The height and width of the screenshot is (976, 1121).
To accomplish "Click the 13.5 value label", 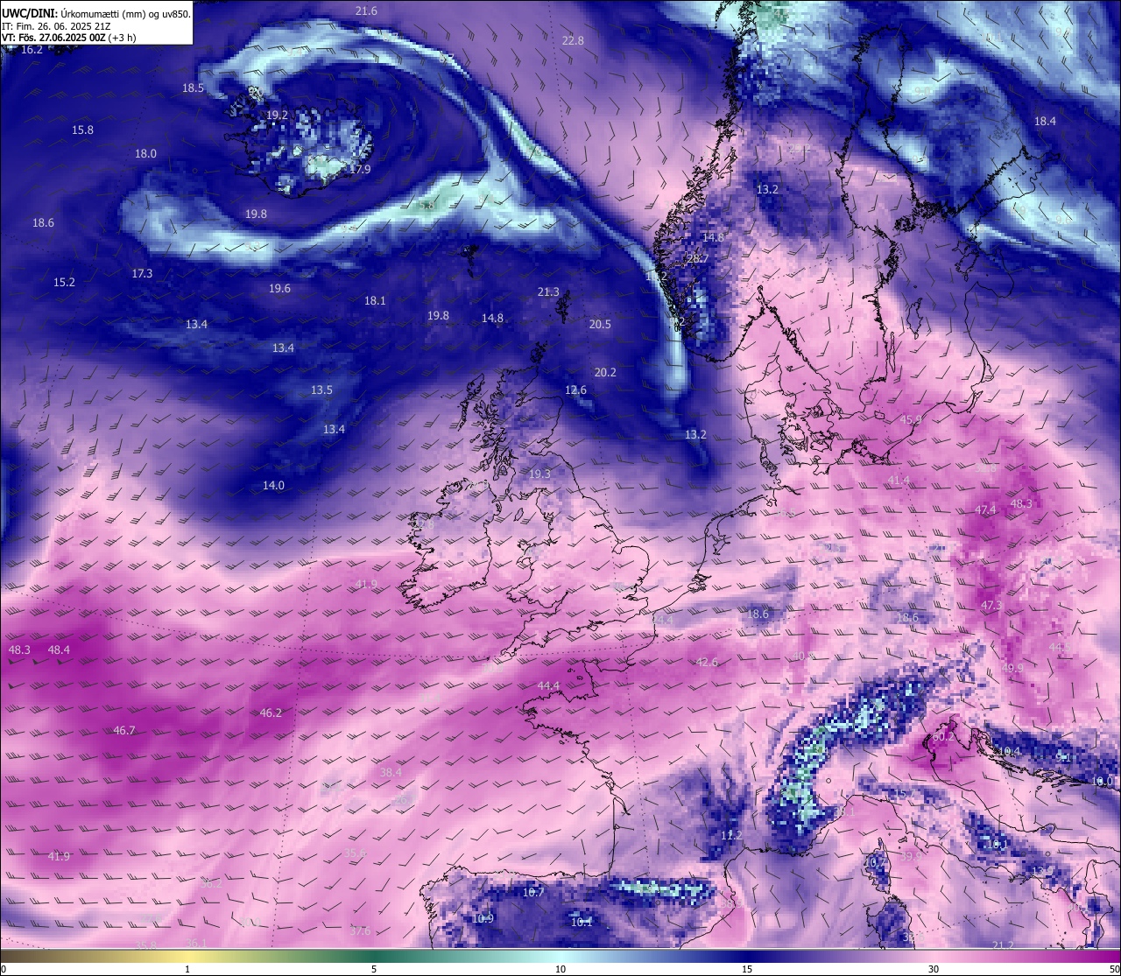I will 321,390.
